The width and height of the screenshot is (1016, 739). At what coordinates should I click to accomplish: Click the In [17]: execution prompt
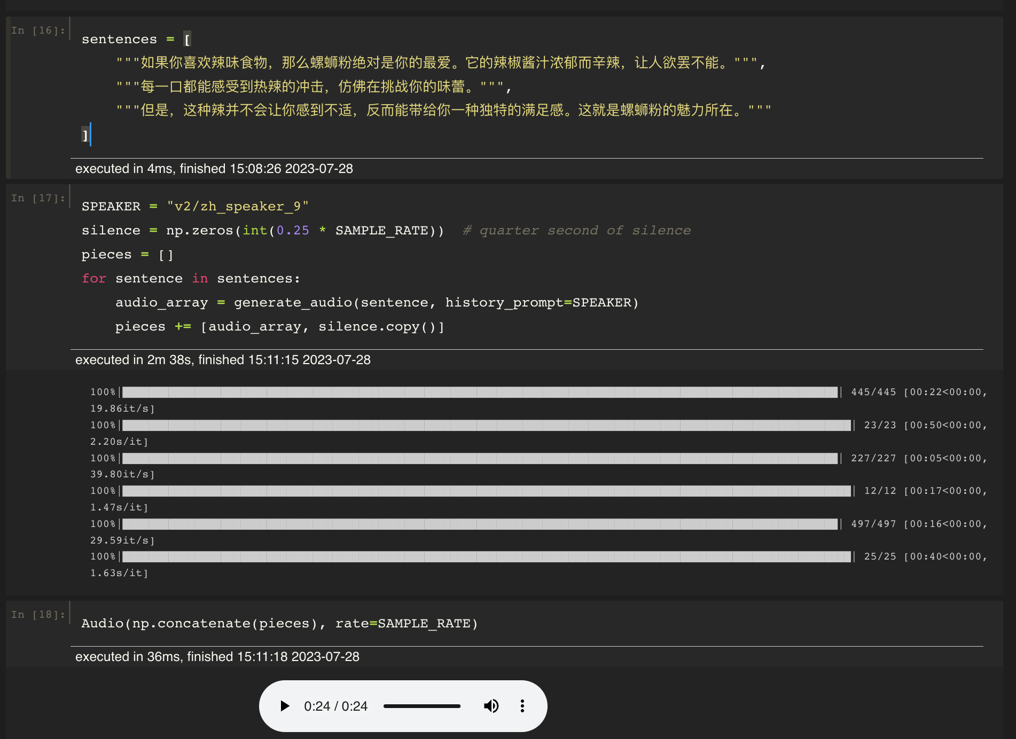click(37, 198)
